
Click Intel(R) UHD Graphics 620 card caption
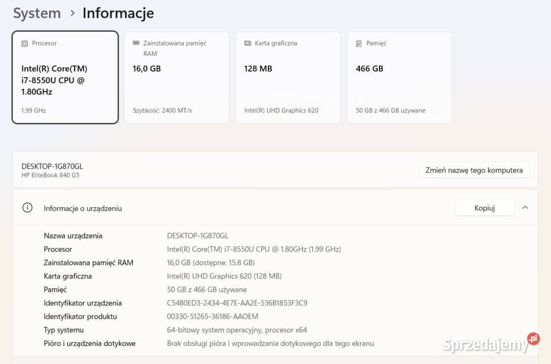pos(281,110)
